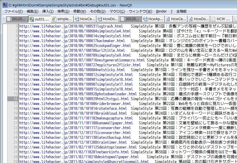Open the ウィンドウ(W) menu
The width and height of the screenshot is (237, 163).
pos(140,11)
